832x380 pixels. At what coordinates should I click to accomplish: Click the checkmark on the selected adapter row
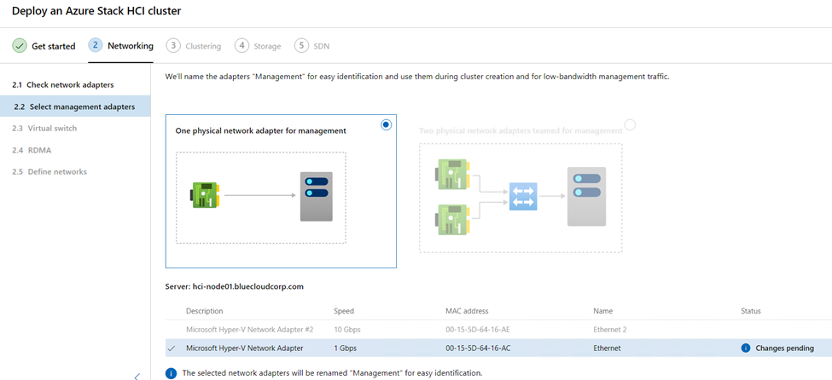pyautogui.click(x=172, y=348)
